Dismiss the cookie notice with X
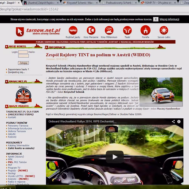Viewport: 189px width, 189px height. coord(156,19)
